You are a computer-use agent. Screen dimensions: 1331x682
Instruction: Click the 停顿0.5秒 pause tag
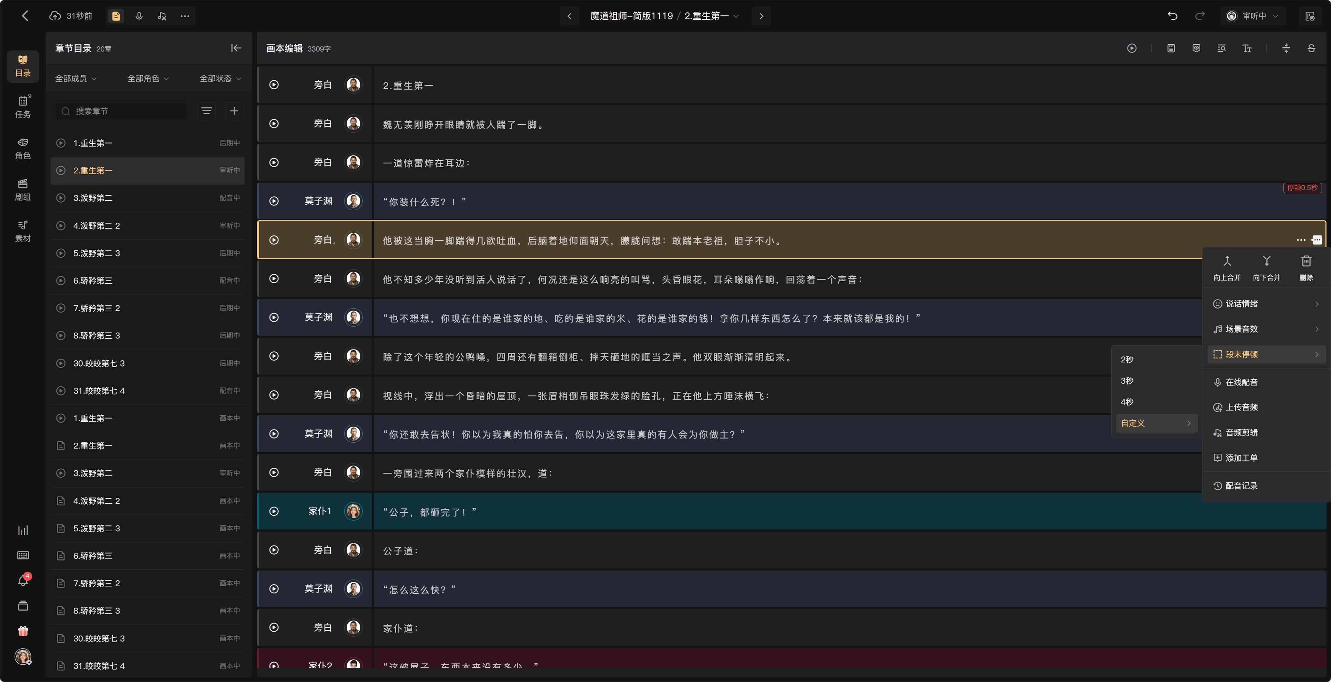(x=1302, y=187)
